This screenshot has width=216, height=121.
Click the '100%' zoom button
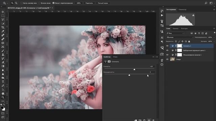(x=79, y=3)
